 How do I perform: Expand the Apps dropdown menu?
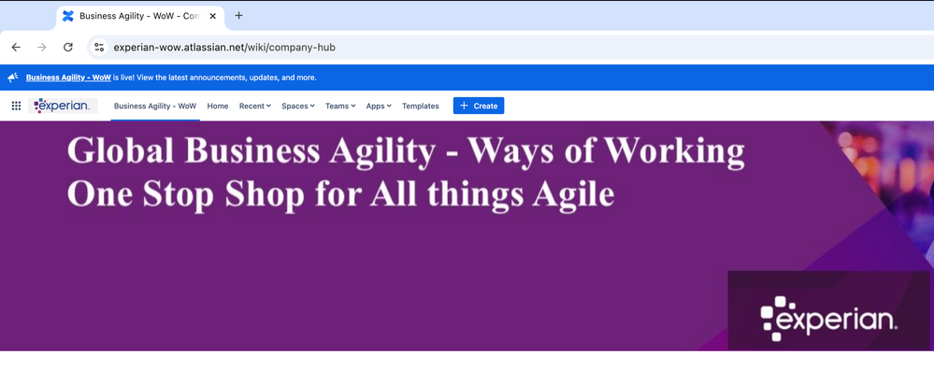pyautogui.click(x=379, y=106)
